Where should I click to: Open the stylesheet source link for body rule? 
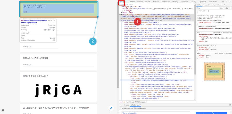coord(222,33)
